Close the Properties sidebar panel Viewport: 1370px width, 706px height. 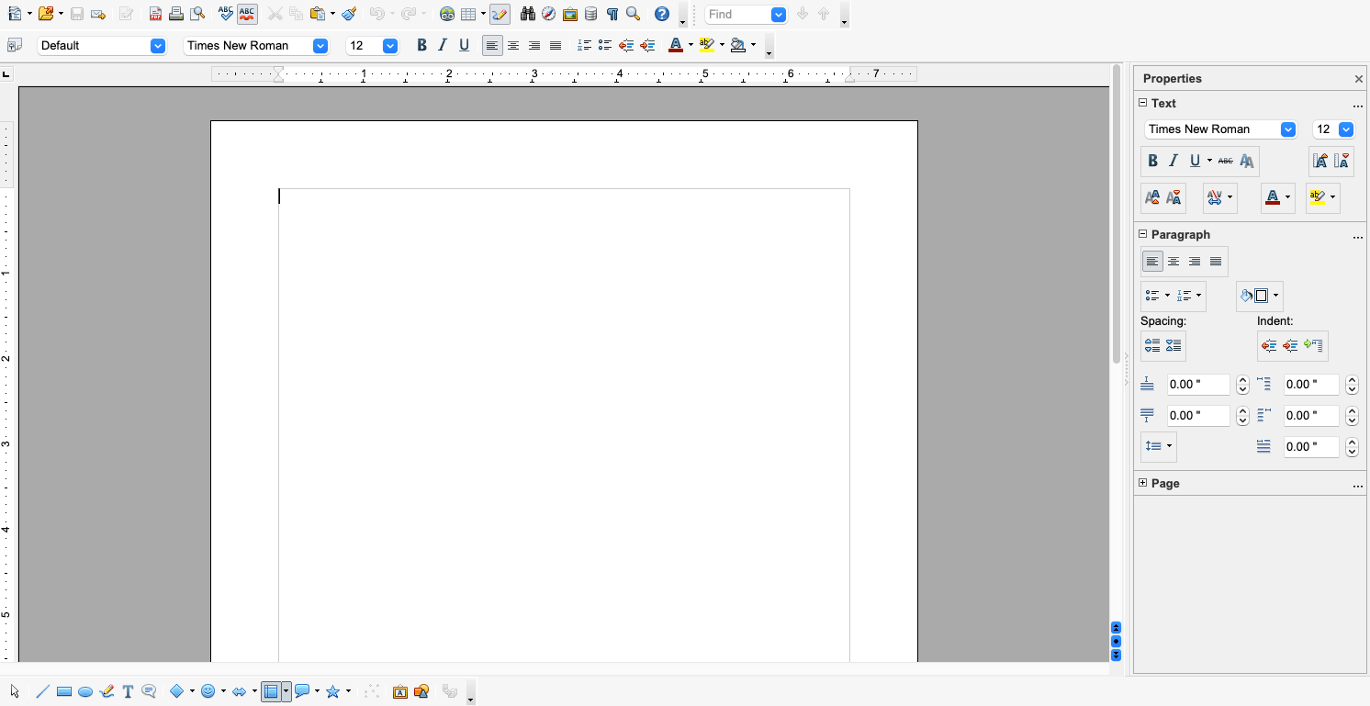point(1359,79)
